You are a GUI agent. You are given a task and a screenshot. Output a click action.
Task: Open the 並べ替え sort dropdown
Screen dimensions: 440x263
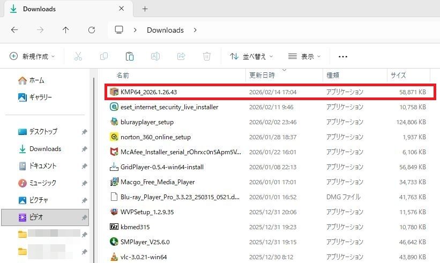click(x=251, y=56)
